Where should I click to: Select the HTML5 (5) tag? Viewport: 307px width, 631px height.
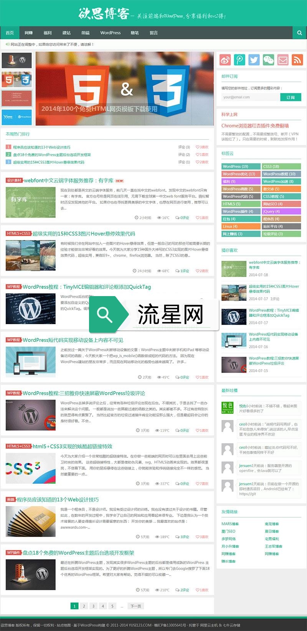(x=241, y=204)
